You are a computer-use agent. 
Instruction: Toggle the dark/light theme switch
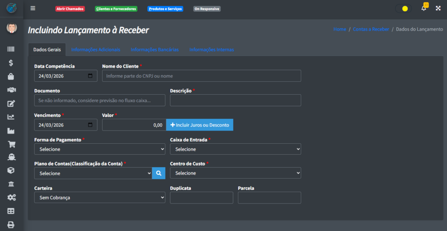[x=404, y=9]
